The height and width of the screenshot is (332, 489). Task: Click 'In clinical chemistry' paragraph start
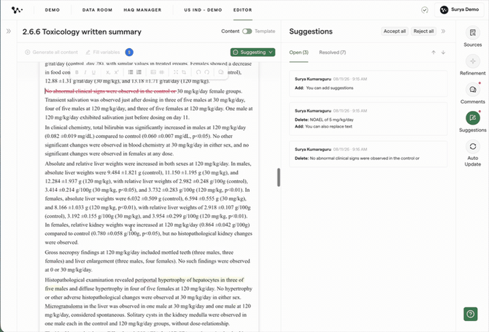[x=69, y=128]
